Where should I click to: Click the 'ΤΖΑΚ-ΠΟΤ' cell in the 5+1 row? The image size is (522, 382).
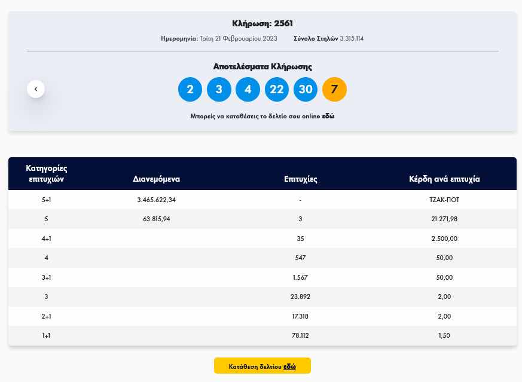click(444, 200)
